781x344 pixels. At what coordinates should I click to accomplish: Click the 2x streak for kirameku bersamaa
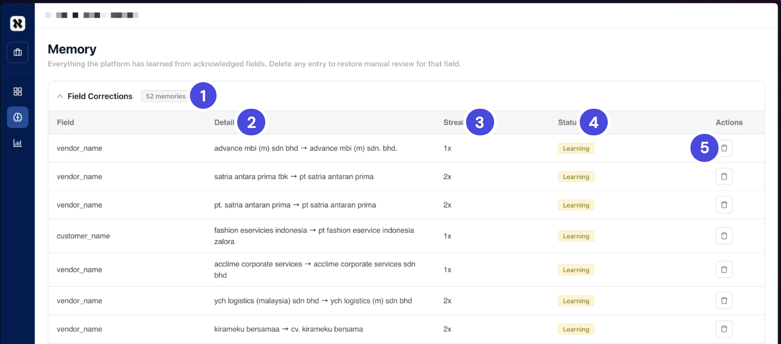[x=447, y=329]
